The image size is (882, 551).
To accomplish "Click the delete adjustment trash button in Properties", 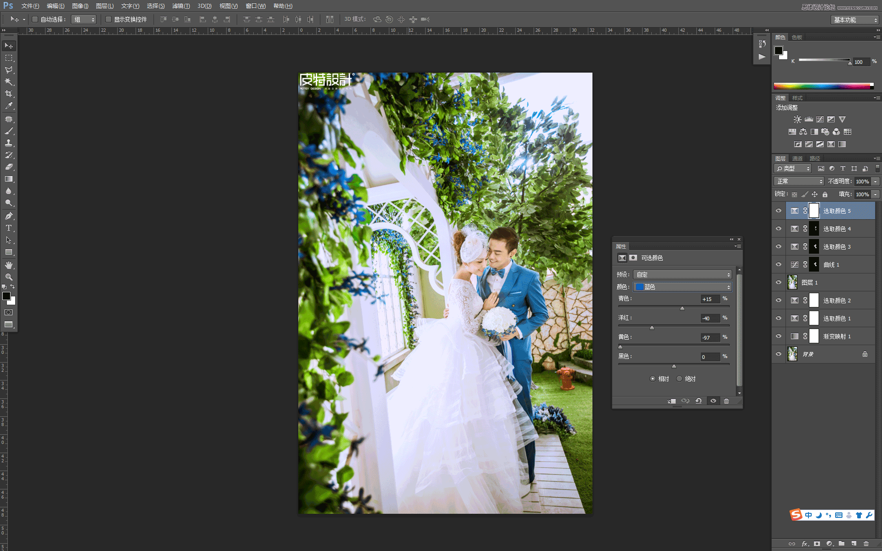I will coord(727,401).
